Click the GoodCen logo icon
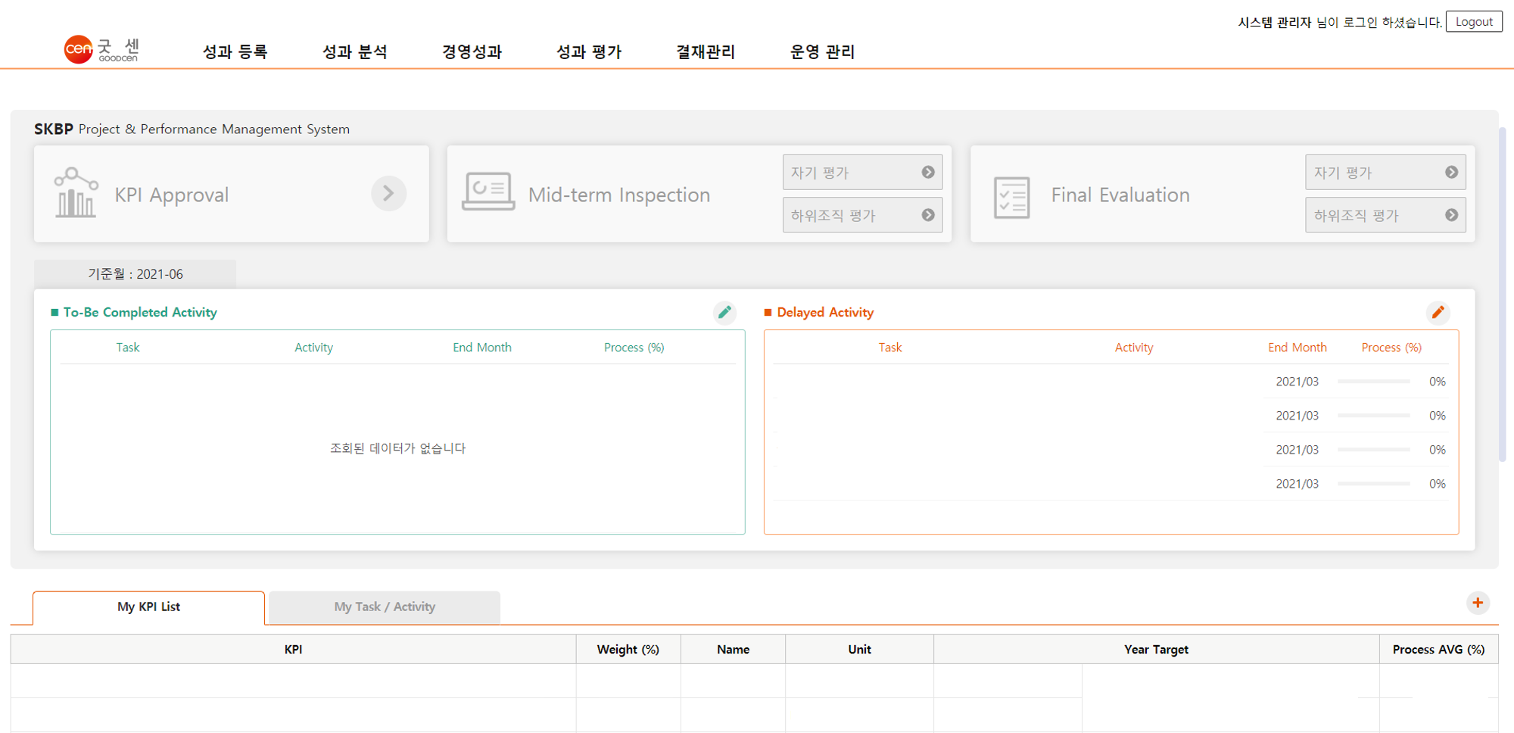The width and height of the screenshot is (1514, 733). pos(79,49)
